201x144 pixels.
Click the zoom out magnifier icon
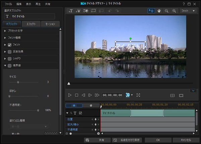(x=166, y=11)
